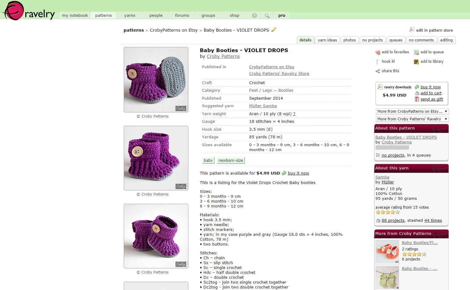Image resolution: width=470 pixels, height=290 pixels.
Task: Open 88 projects link
Action: click(393, 221)
